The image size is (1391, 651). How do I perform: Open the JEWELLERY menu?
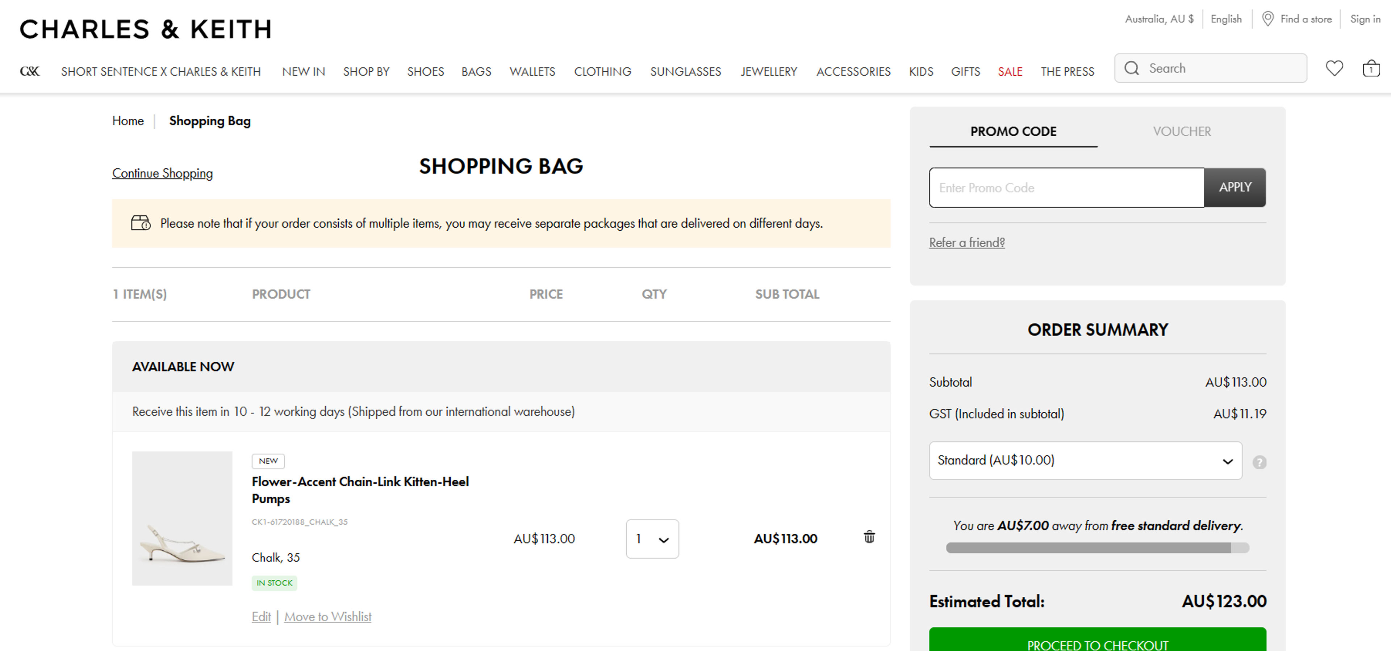pyautogui.click(x=768, y=71)
